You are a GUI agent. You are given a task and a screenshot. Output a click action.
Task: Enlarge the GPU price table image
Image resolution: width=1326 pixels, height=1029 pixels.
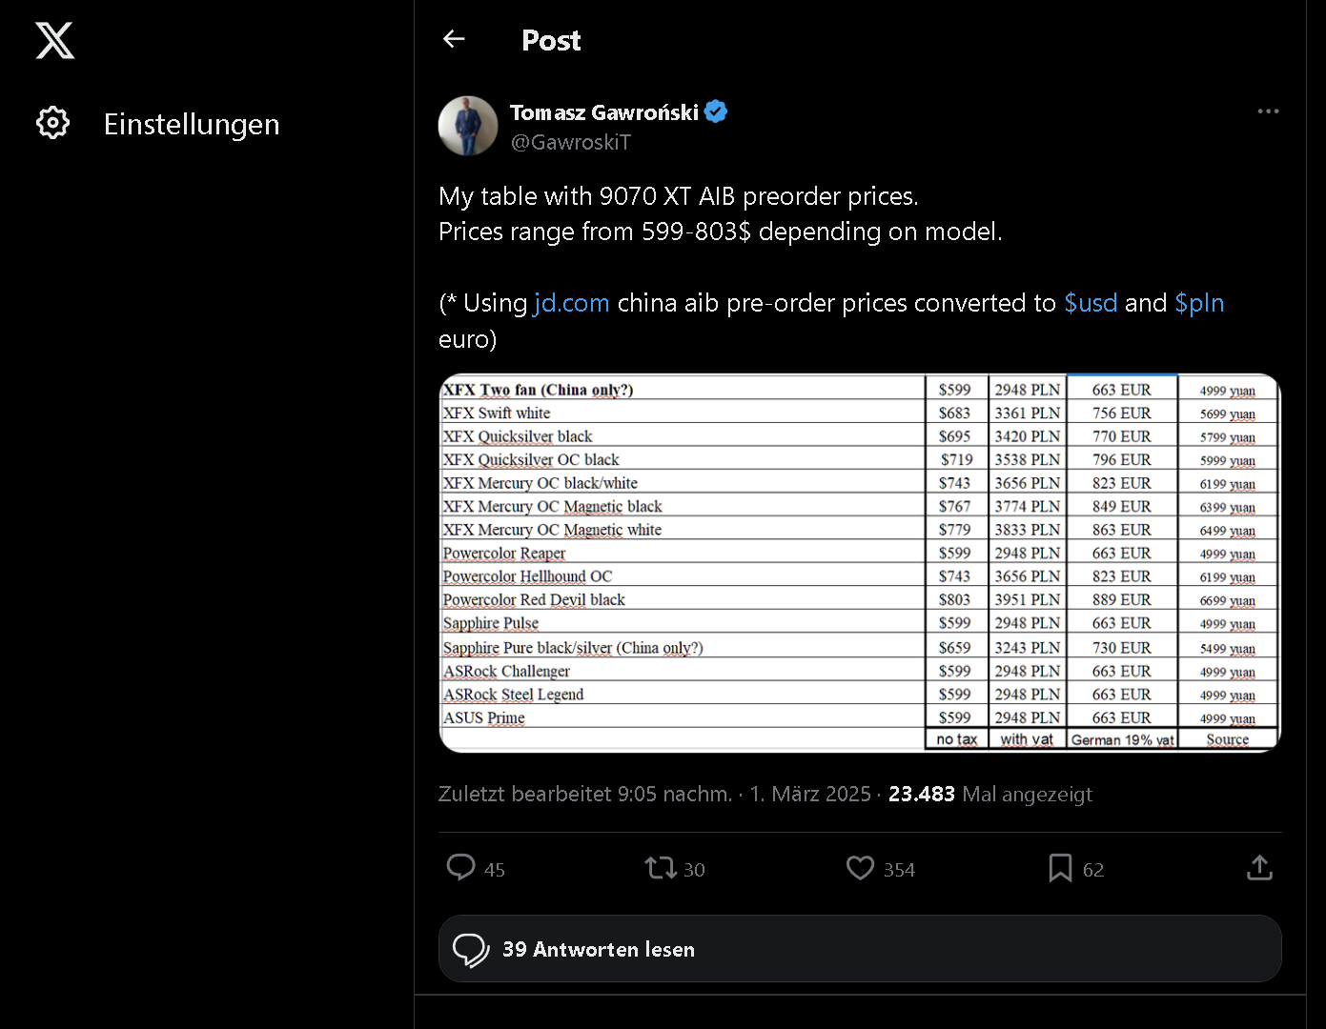pos(860,563)
